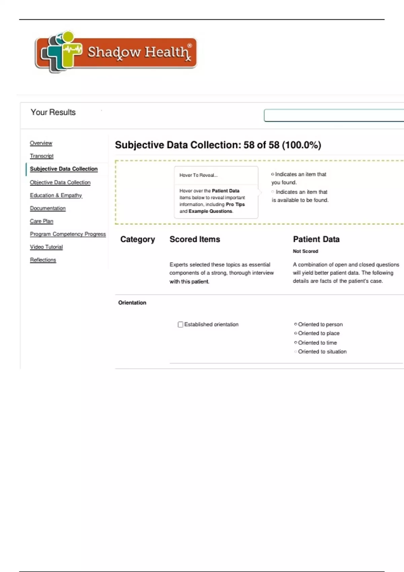Click the Hover To Reveal tooltip box
The width and height of the screenshot is (404, 572).
coord(216,192)
